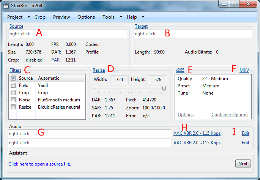Open the Project menu
Viewport: 260px width, 180px height.
point(15,17)
